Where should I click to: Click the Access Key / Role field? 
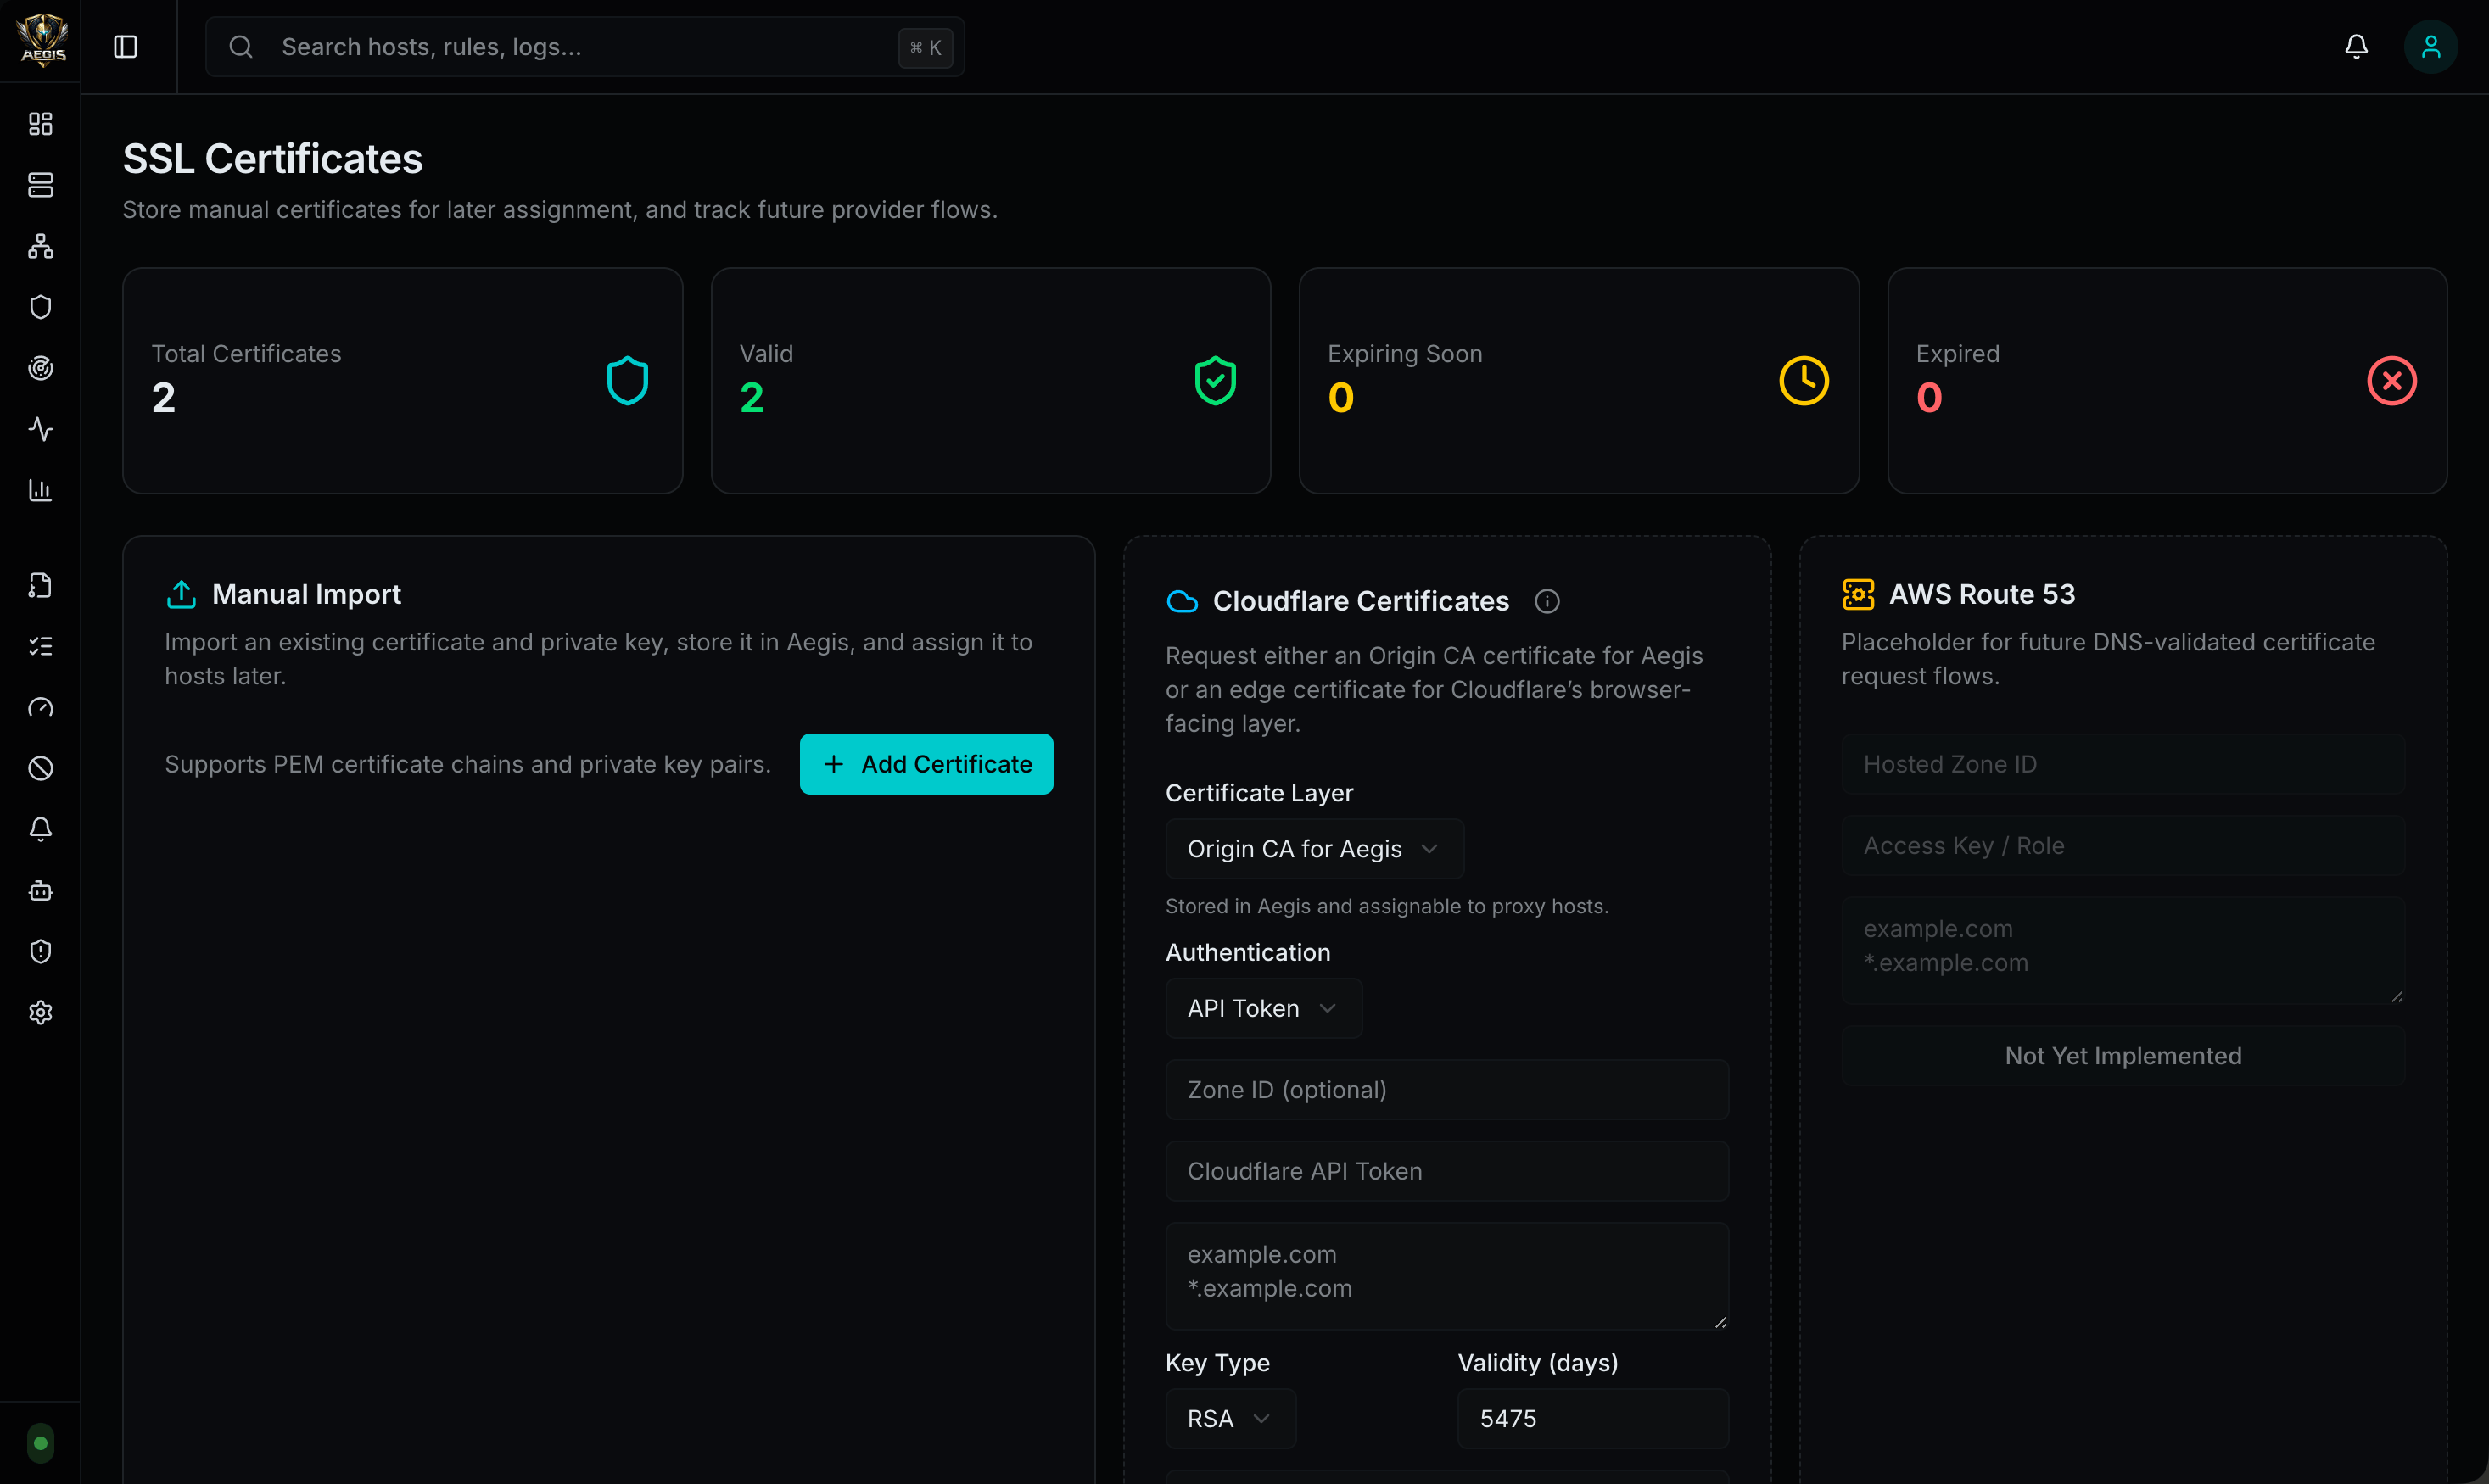pyautogui.click(x=2123, y=846)
